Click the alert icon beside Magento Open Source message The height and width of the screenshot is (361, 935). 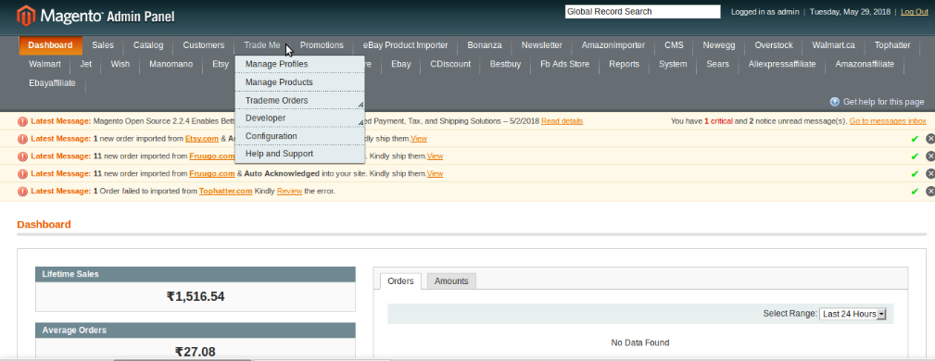(x=22, y=121)
